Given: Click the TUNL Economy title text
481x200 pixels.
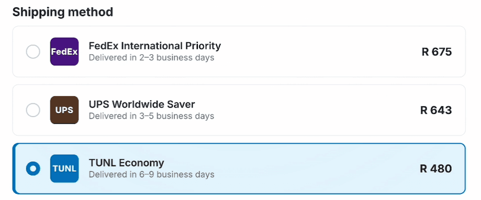Looking at the screenshot, I should coord(126,162).
